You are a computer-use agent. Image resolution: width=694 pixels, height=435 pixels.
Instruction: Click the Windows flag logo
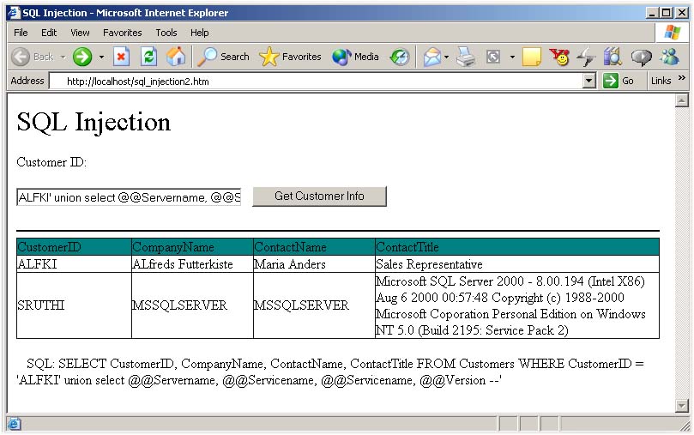pyautogui.click(x=673, y=33)
